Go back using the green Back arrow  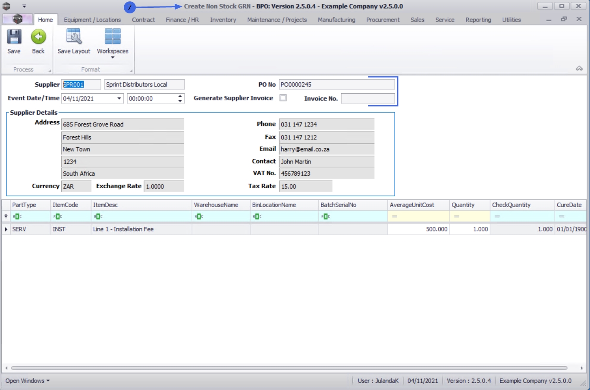point(38,37)
